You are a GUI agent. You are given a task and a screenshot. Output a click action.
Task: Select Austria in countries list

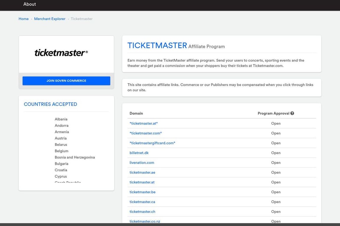coord(61,138)
